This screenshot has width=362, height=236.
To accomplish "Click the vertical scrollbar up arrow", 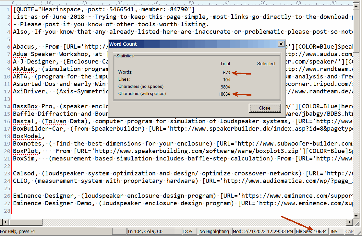I will (x=356, y=6).
